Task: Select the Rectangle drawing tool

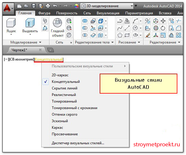Action: 127,35
